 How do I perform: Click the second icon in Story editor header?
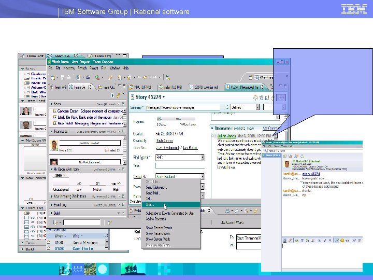(262, 97)
